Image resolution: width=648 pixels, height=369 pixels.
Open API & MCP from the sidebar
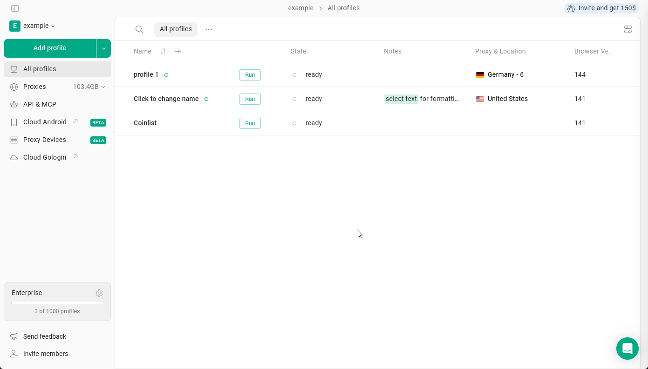tap(40, 104)
